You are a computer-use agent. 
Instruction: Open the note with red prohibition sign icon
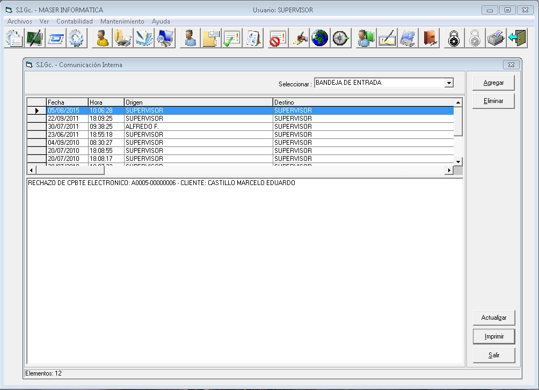pyautogui.click(x=278, y=38)
